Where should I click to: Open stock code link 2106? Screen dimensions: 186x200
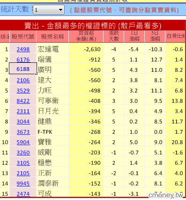tap(23, 80)
